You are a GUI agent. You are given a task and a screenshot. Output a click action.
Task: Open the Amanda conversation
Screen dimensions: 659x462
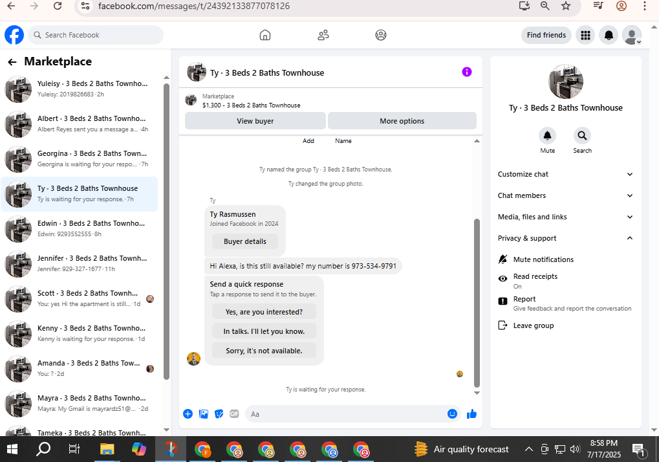80,368
